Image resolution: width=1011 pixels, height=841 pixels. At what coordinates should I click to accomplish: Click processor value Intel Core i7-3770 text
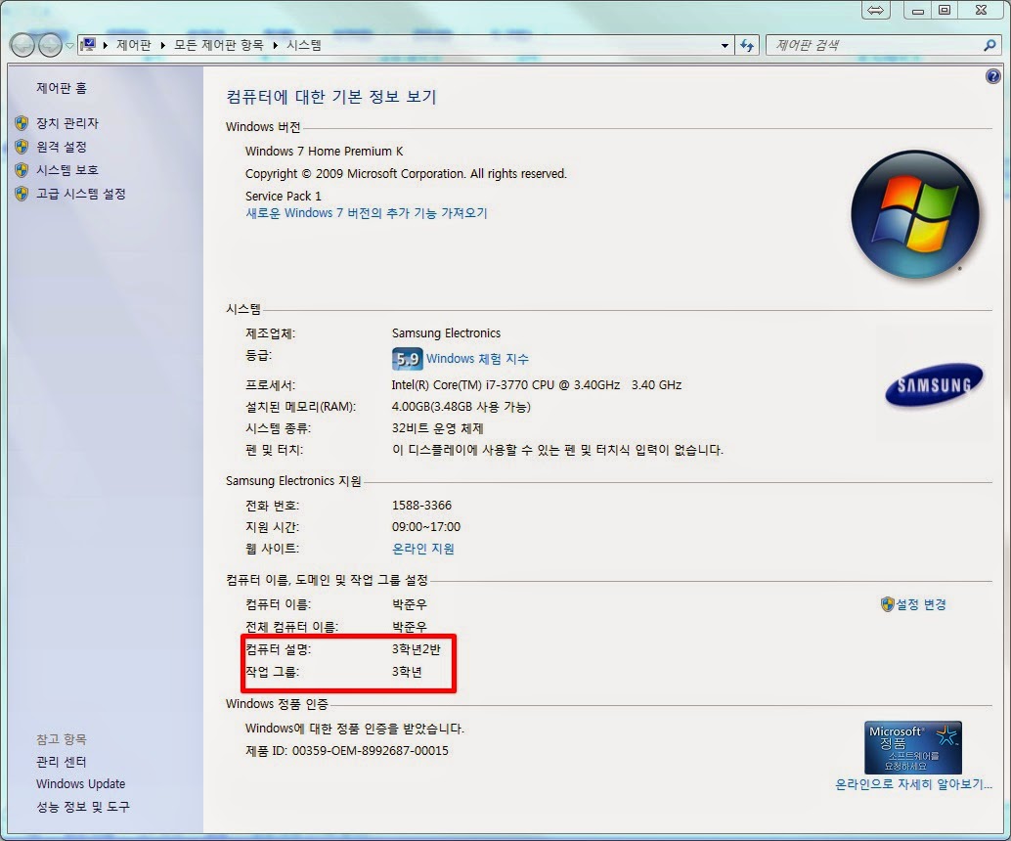click(x=537, y=385)
